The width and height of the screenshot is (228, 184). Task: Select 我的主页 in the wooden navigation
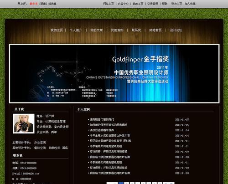57,30
